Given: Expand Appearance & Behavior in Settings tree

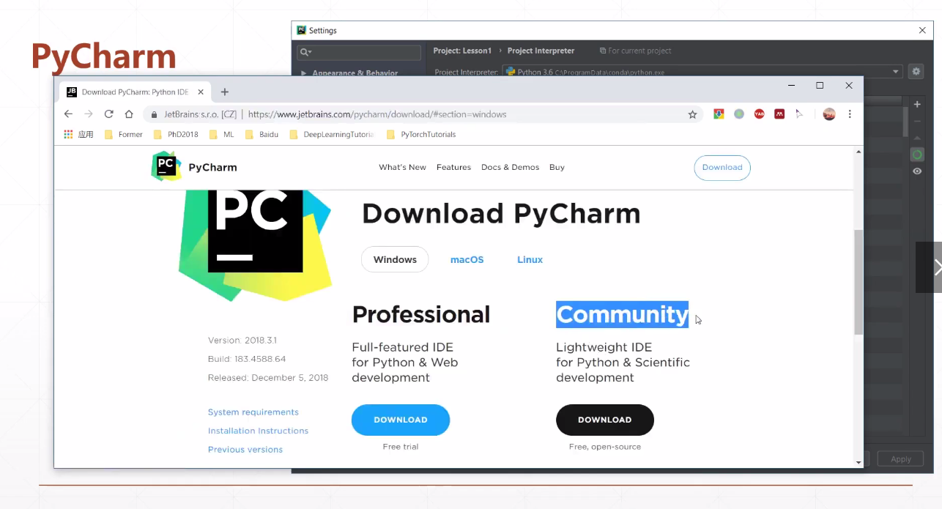Looking at the screenshot, I should pyautogui.click(x=304, y=73).
